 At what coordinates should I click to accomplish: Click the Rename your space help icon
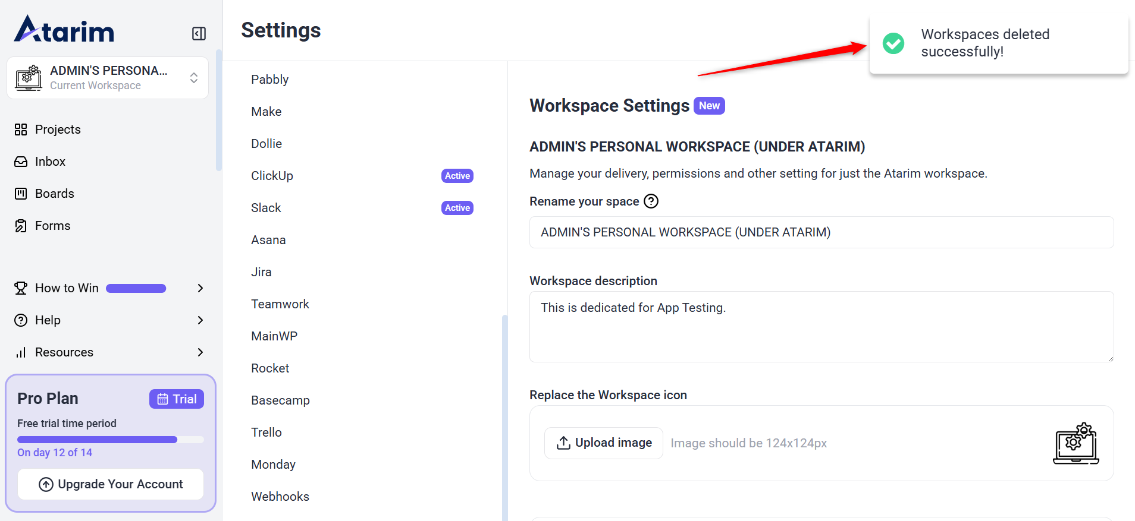651,201
